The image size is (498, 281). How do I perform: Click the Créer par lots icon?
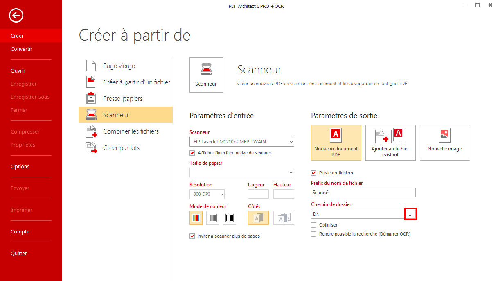coord(91,147)
